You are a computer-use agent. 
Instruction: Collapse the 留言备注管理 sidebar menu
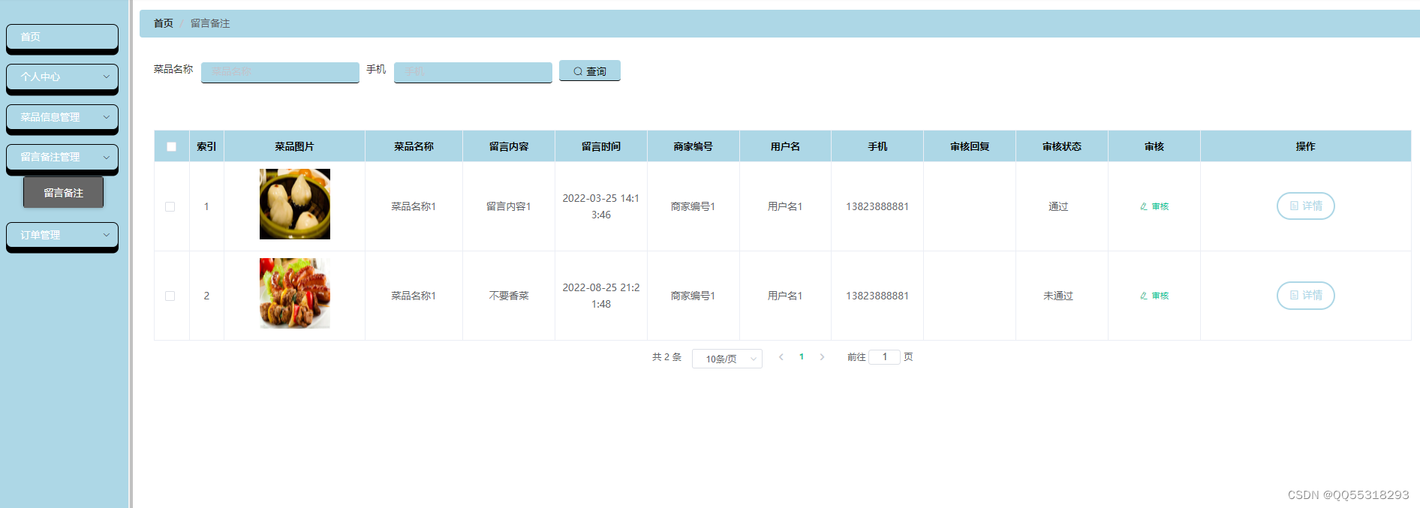click(x=62, y=157)
